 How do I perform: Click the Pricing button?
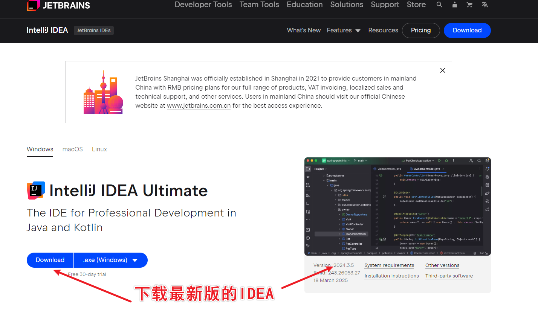[x=420, y=30]
